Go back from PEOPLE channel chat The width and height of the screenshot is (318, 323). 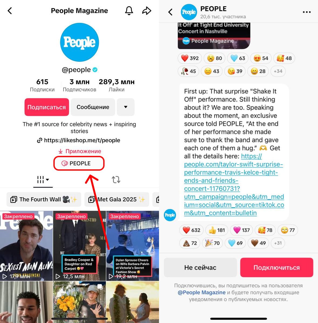coord(170,12)
